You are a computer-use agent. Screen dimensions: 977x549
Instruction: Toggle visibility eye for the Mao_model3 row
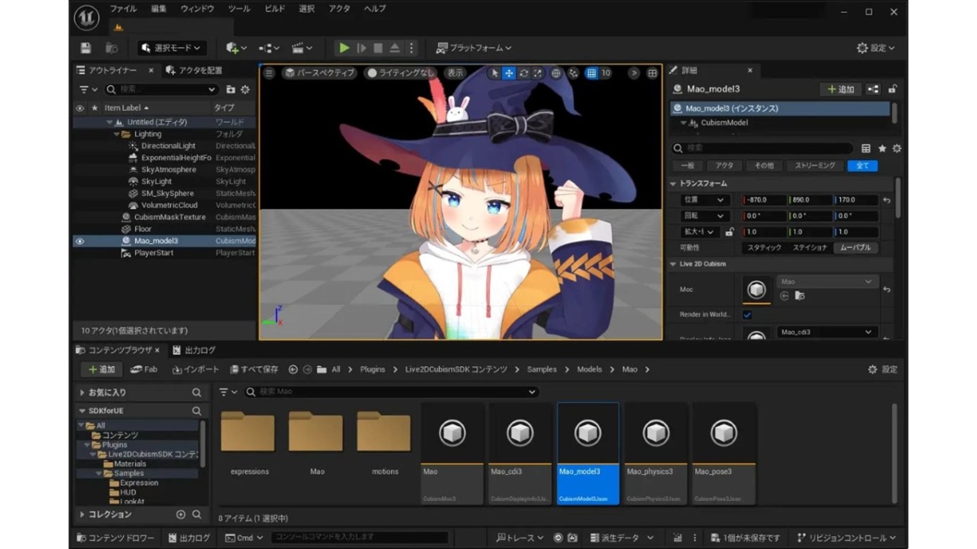click(80, 241)
